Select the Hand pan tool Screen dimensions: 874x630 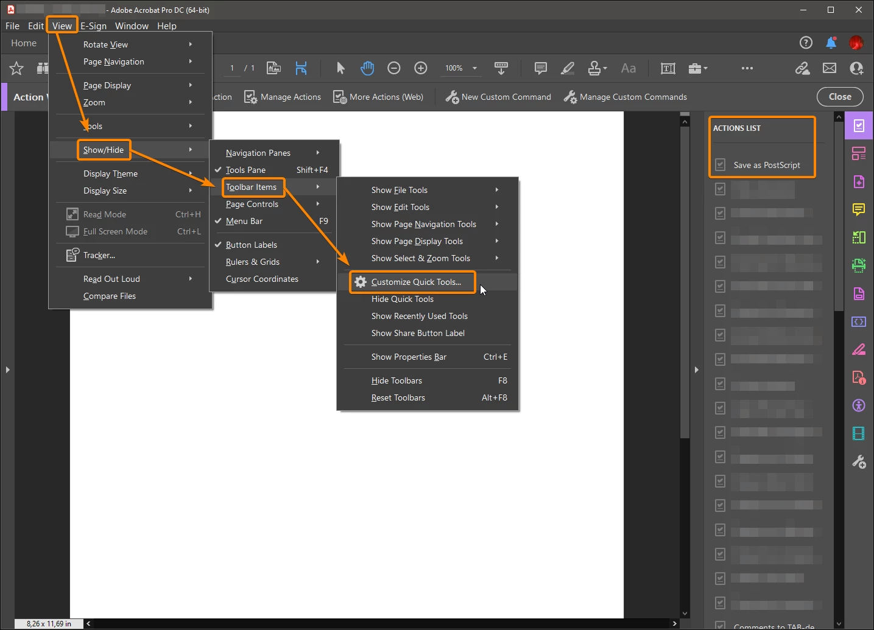[367, 68]
